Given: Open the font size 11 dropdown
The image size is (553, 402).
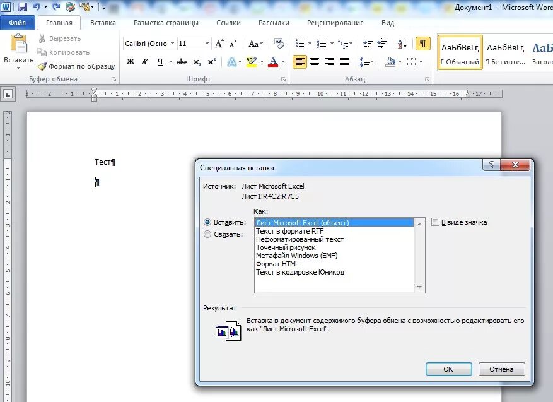Looking at the screenshot, I should click(207, 44).
